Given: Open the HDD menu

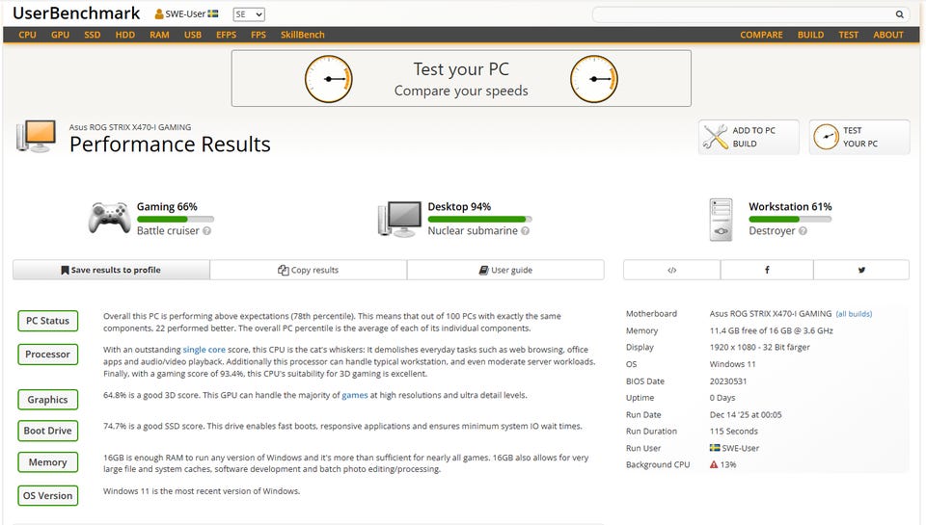Looking at the screenshot, I should (x=125, y=35).
